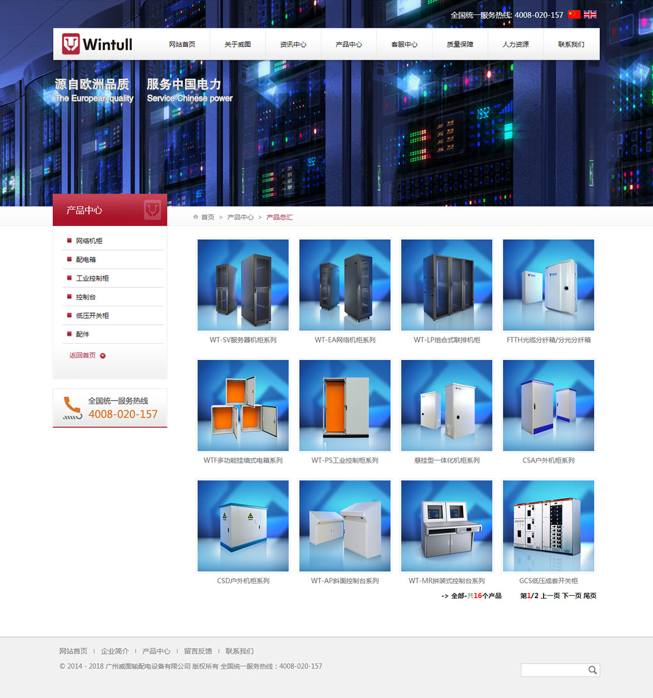The image size is (653, 698).
Task: Switch to English via UK flag icon
Action: (x=590, y=15)
